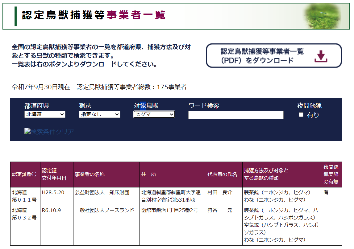Viewport: 354px width, 249px height.
Task: Open the 対象鳥獣 dropdown showing ヒグマ
Action: [x=154, y=114]
